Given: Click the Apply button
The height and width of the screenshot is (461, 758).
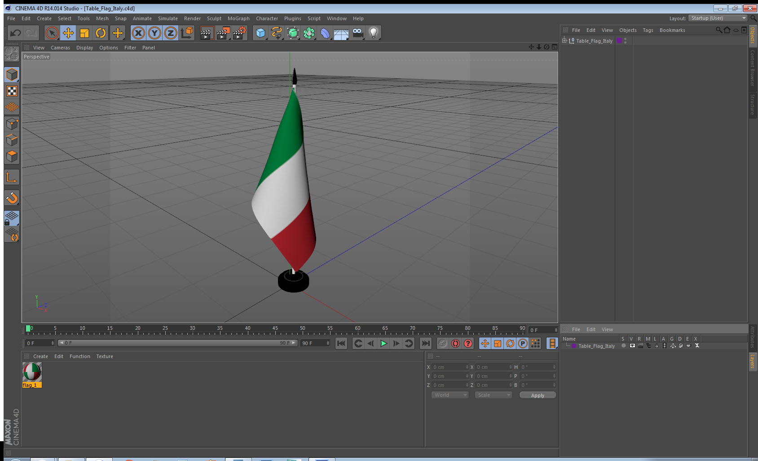Looking at the screenshot, I should coord(538,395).
